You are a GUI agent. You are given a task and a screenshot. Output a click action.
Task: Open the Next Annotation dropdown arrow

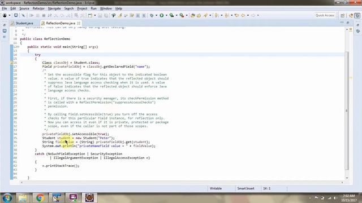(221, 15)
